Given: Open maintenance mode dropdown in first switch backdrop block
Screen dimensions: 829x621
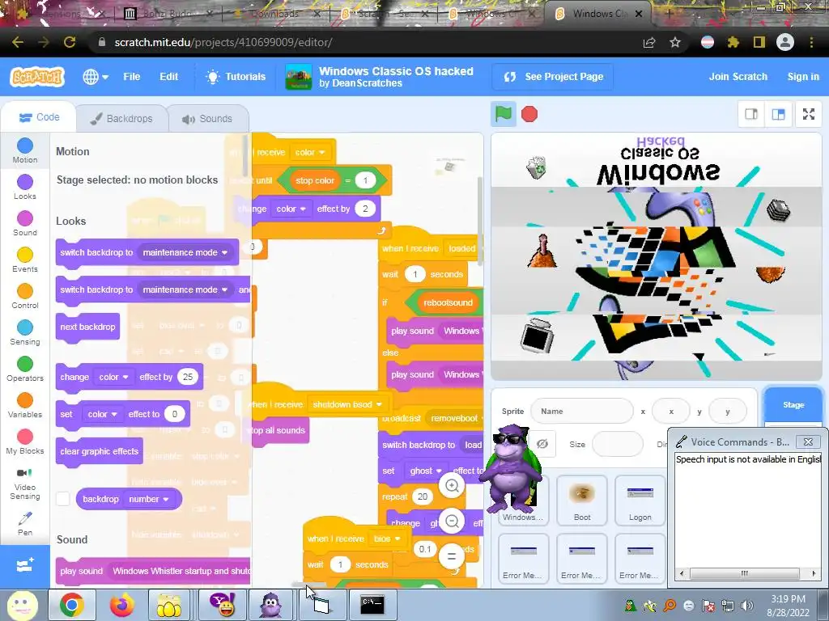Looking at the screenshot, I should [185, 252].
